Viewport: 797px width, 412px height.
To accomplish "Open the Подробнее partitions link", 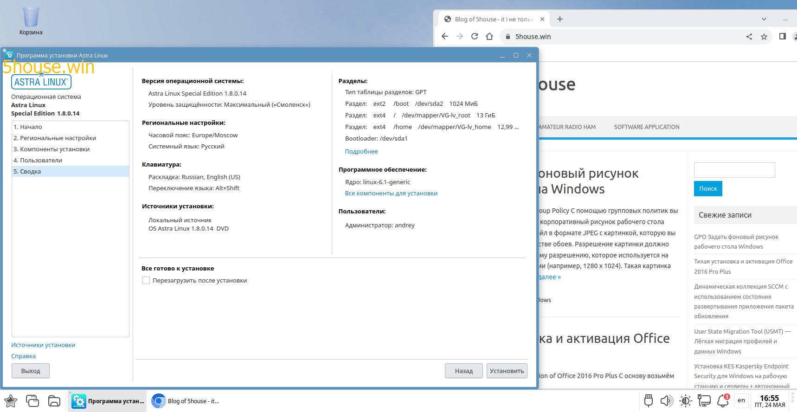I will (361, 152).
